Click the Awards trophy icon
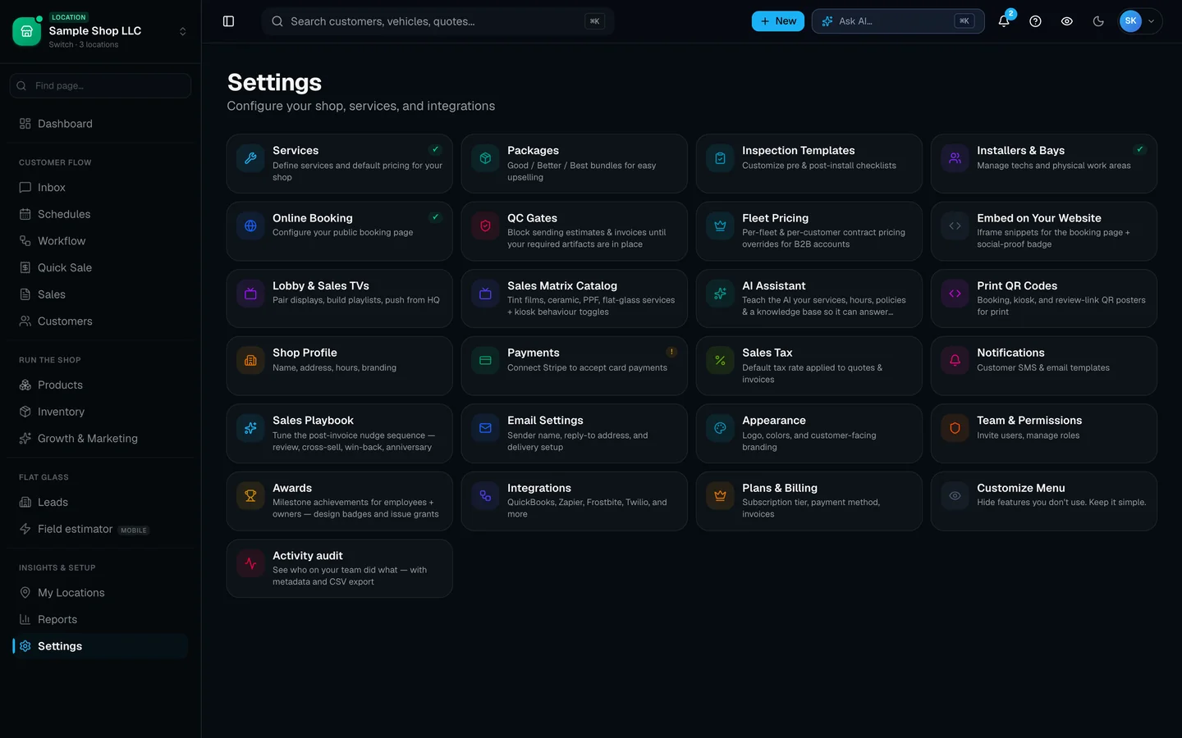The height and width of the screenshot is (738, 1182). click(x=250, y=495)
